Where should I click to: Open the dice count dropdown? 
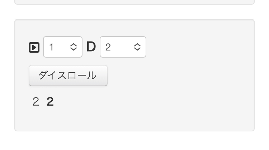click(x=63, y=47)
